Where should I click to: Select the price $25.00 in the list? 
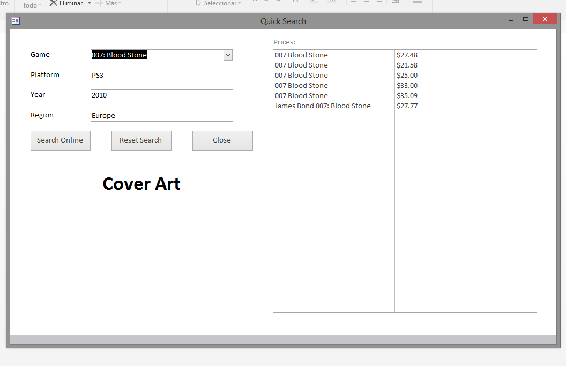407,75
